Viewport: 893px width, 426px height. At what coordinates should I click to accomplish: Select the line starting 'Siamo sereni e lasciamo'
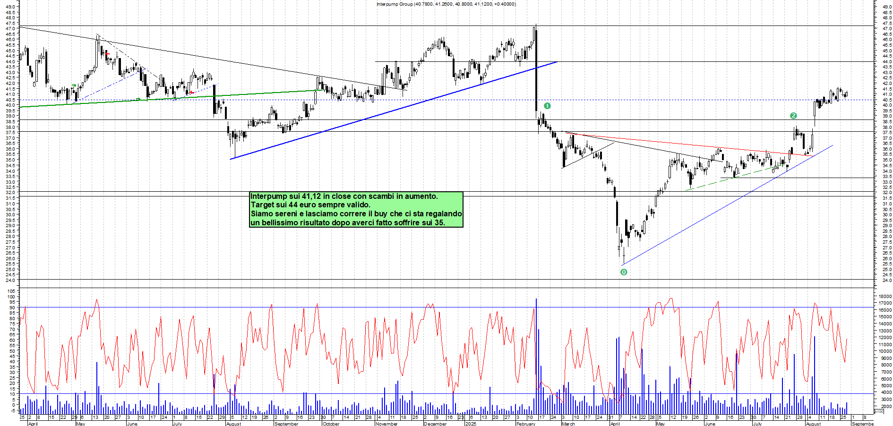[x=356, y=214]
